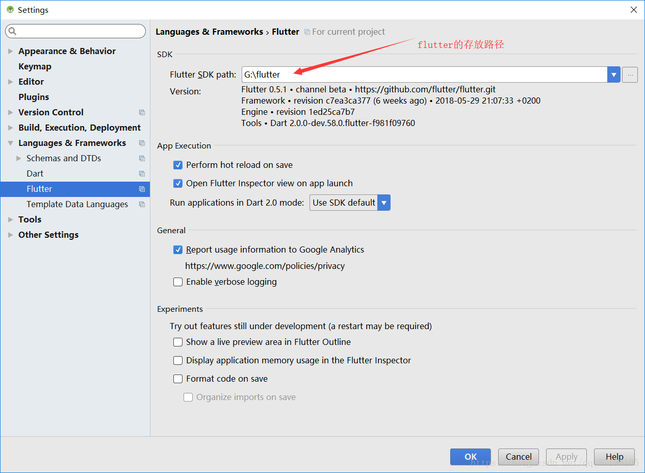The width and height of the screenshot is (645, 473).
Task: Open Appearance & Behavior settings
Action: (x=67, y=51)
